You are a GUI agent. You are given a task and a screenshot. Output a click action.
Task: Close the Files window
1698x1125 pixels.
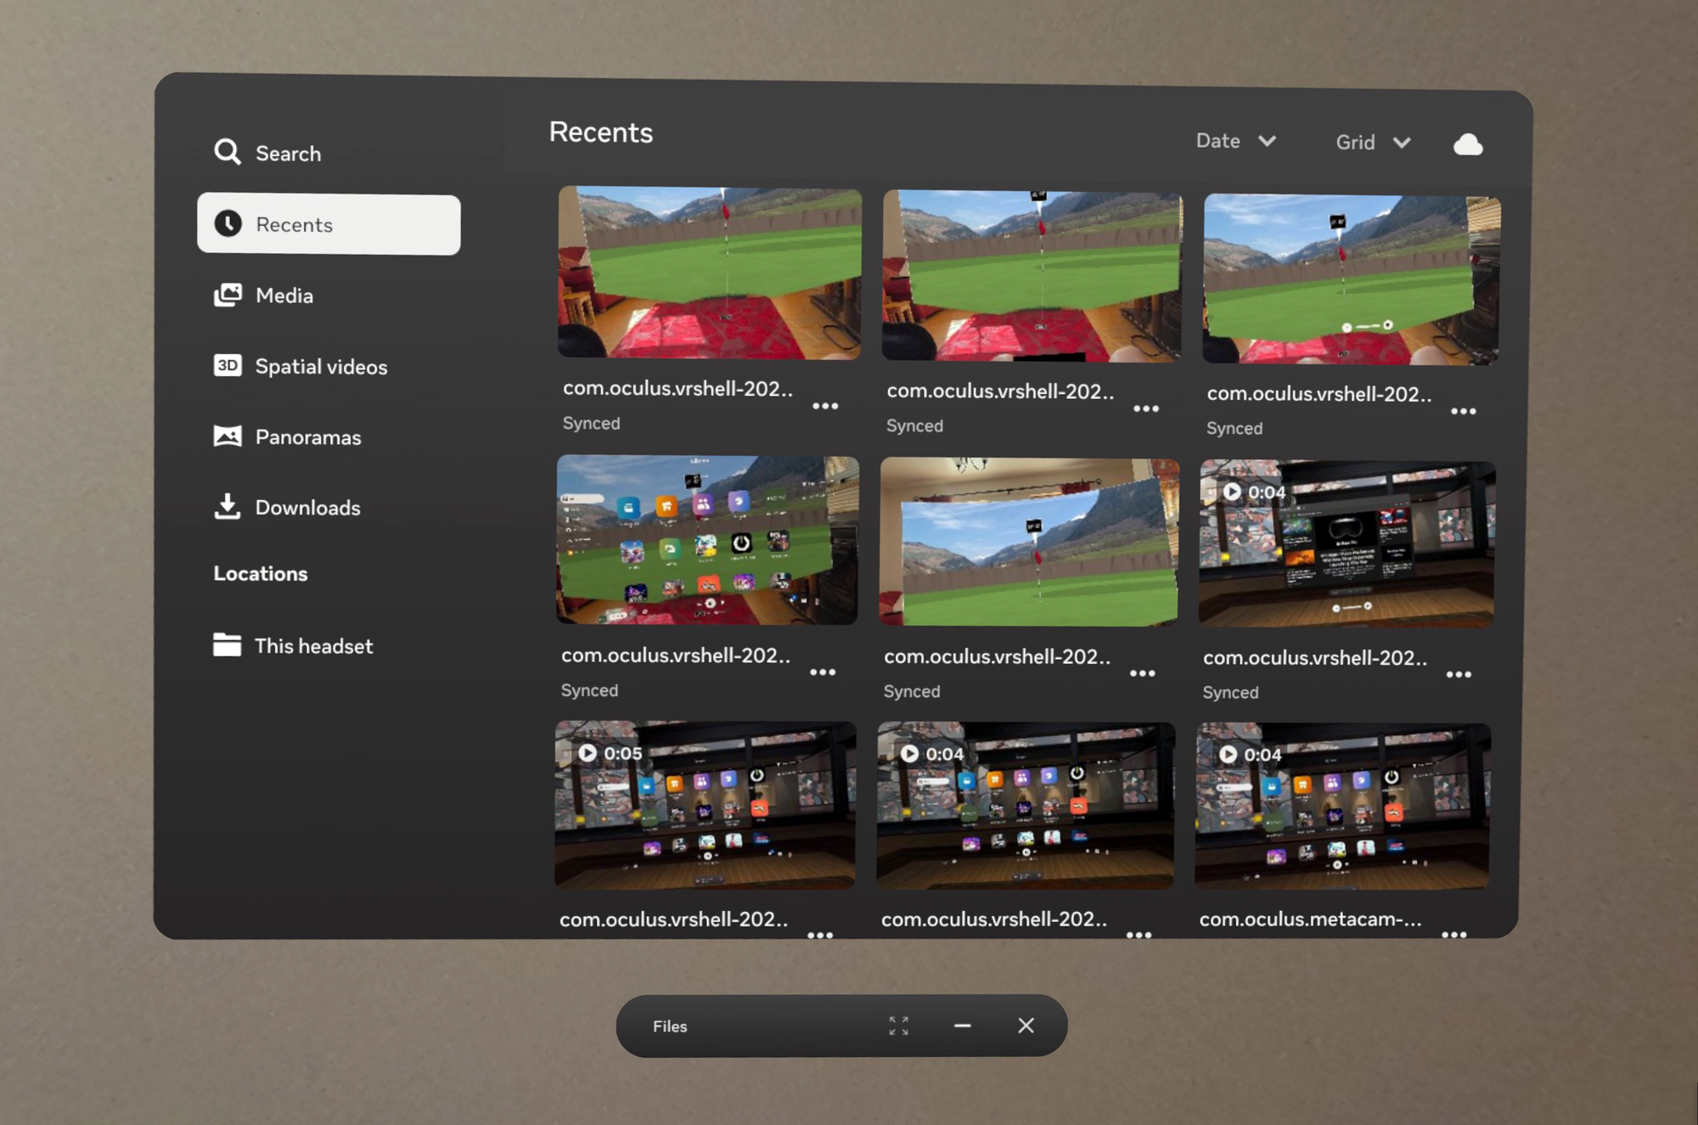[x=1026, y=1026]
